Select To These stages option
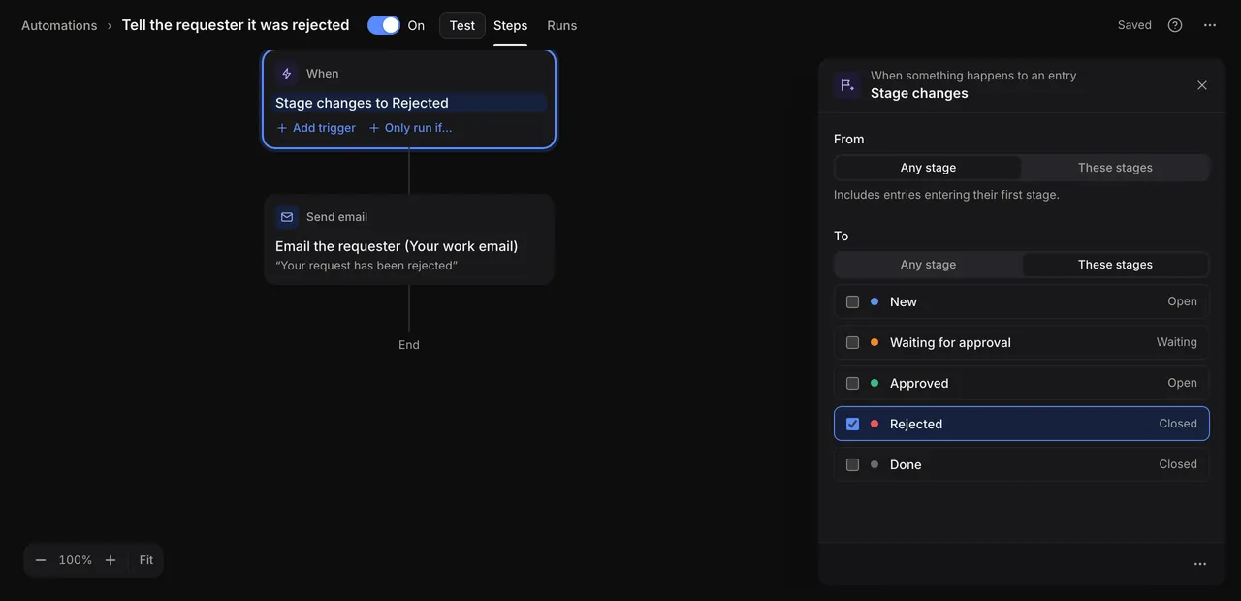This screenshot has width=1241, height=601. pyautogui.click(x=1115, y=265)
